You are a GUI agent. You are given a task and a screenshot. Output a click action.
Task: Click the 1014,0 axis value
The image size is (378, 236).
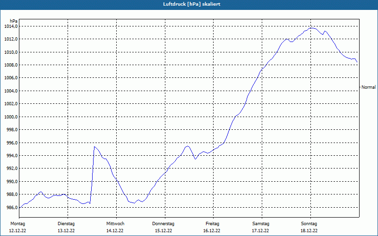pyautogui.click(x=11, y=26)
